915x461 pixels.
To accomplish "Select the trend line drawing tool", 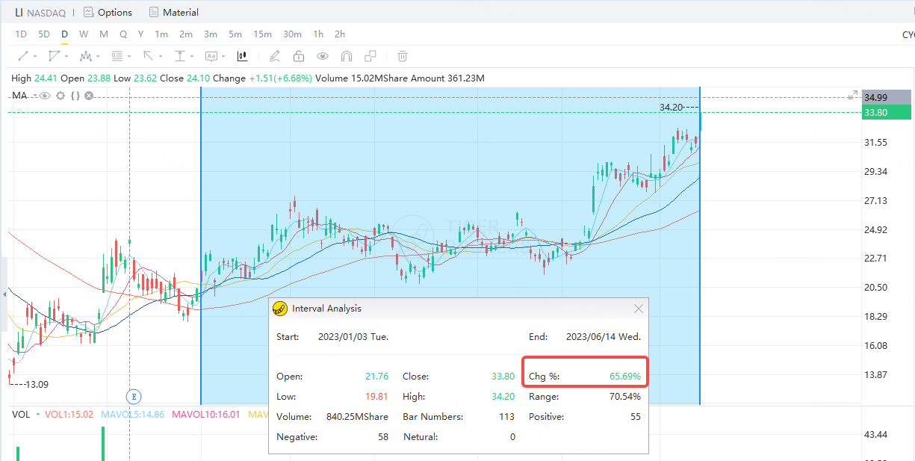I will coord(24,56).
